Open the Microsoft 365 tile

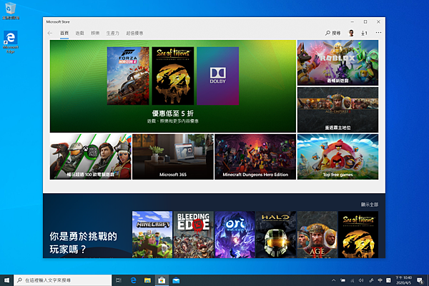tap(173, 157)
